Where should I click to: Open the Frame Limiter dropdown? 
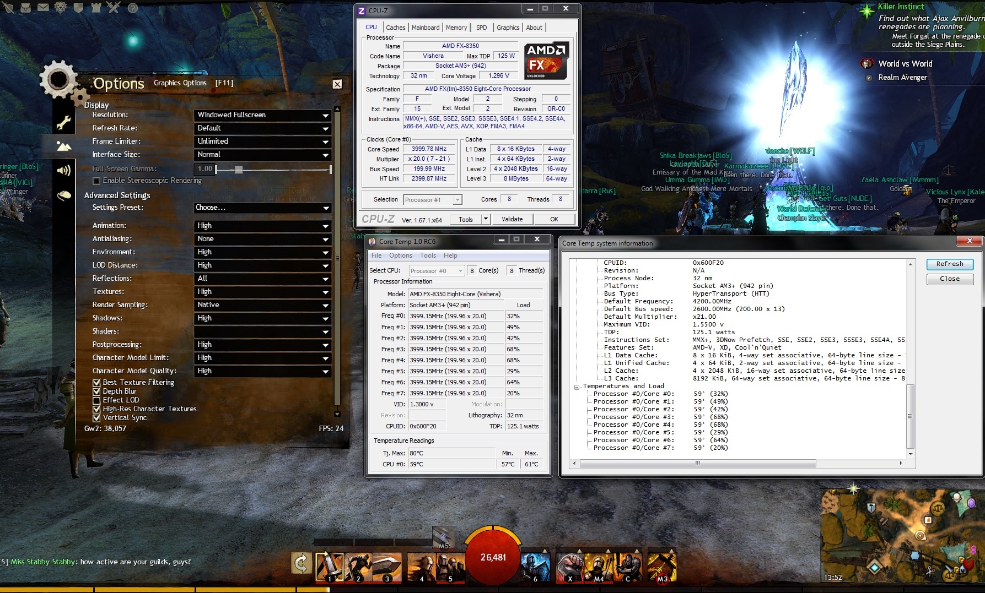pos(262,142)
